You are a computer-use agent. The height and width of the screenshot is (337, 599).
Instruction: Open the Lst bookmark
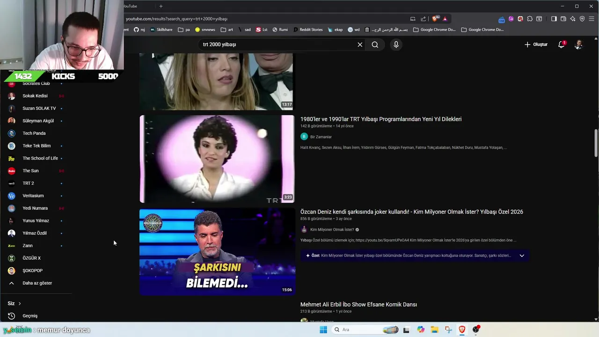coord(262,29)
